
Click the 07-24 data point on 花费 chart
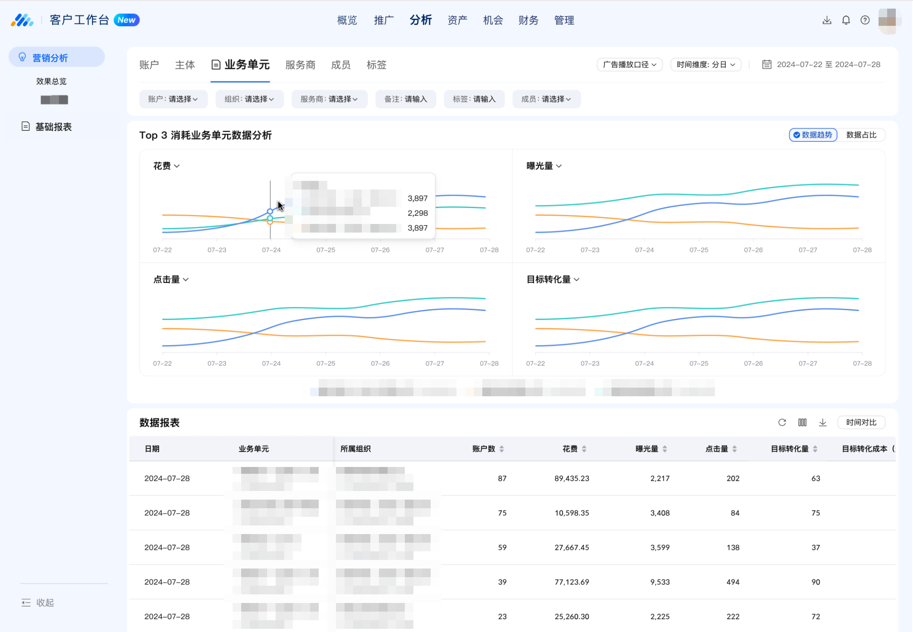[x=270, y=211]
